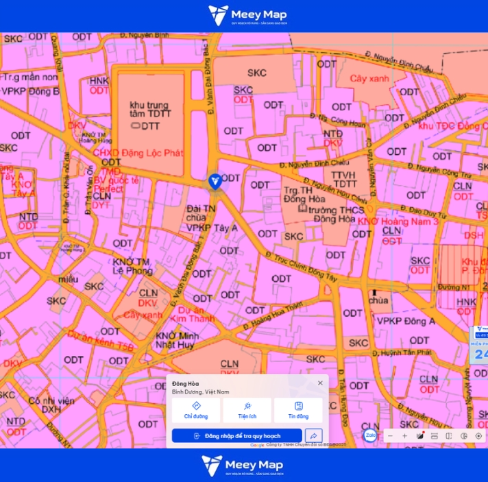
Task: Click 'Đ. Hoàng Hoa Thám' street label
Action: 273,315
